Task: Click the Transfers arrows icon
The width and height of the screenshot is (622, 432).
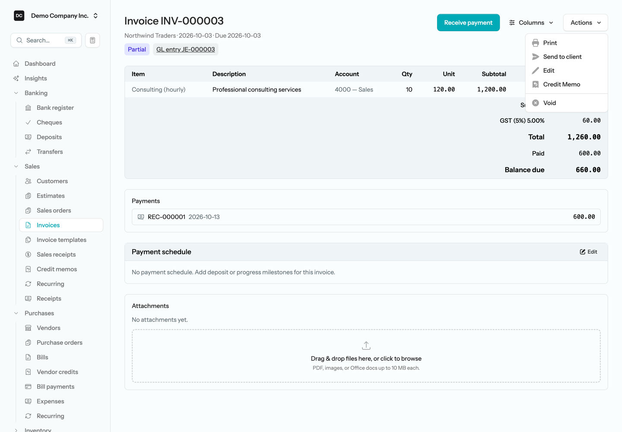Action: (x=28, y=152)
